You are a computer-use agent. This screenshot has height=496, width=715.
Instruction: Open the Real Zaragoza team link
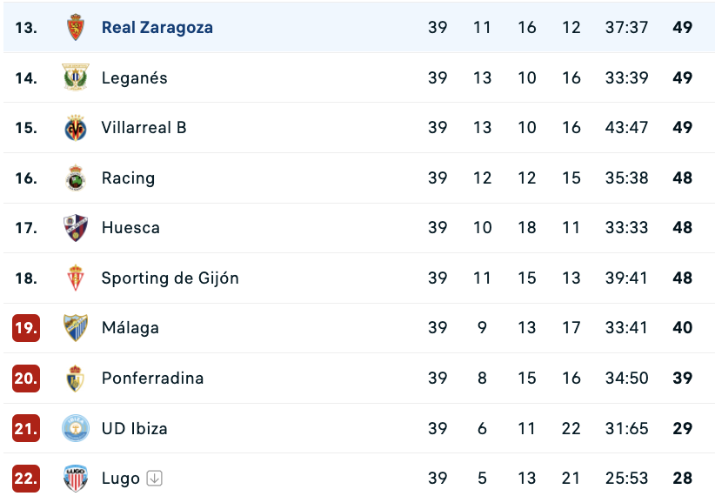coord(157,27)
